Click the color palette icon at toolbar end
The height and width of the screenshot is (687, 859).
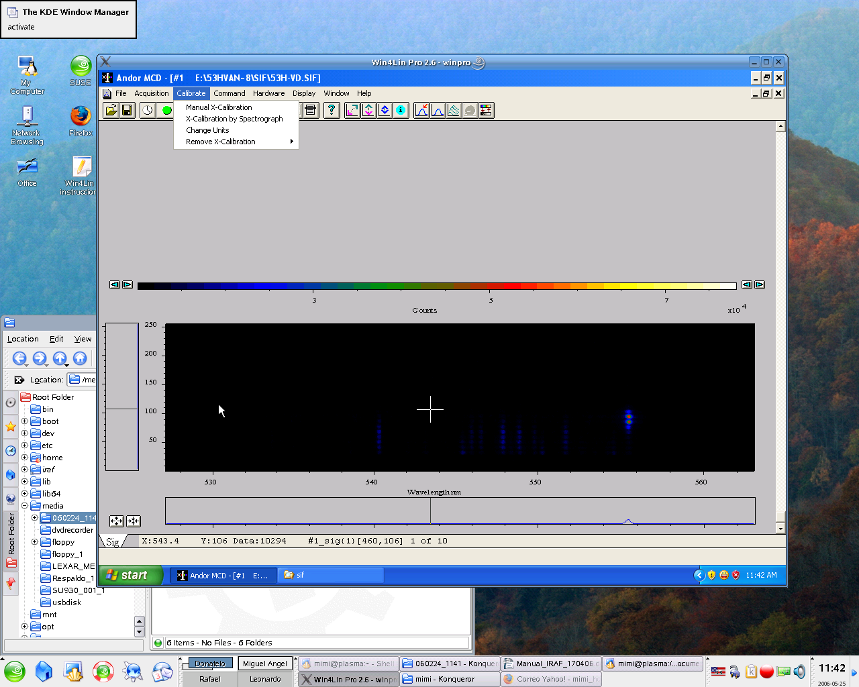point(487,110)
